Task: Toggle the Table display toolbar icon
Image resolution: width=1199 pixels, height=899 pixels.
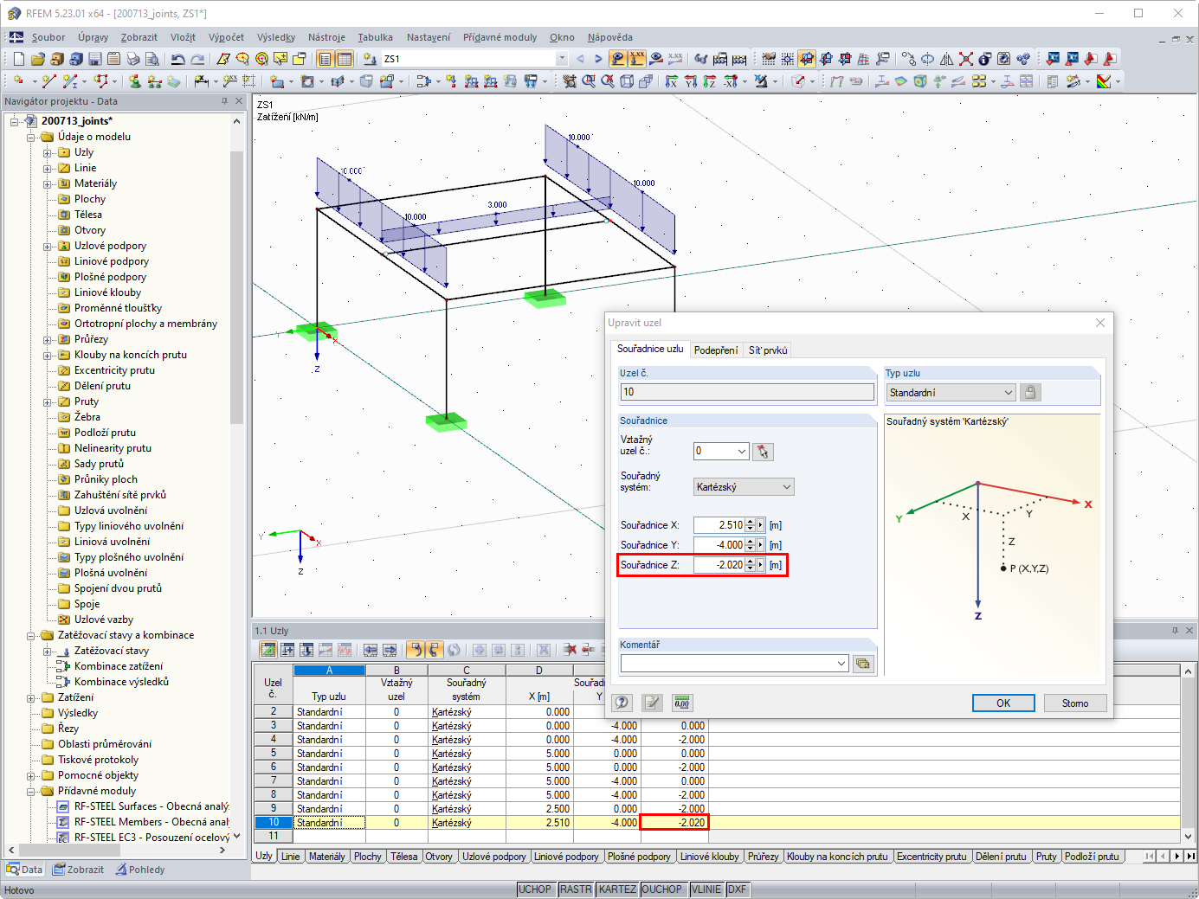Action: pyautogui.click(x=345, y=59)
